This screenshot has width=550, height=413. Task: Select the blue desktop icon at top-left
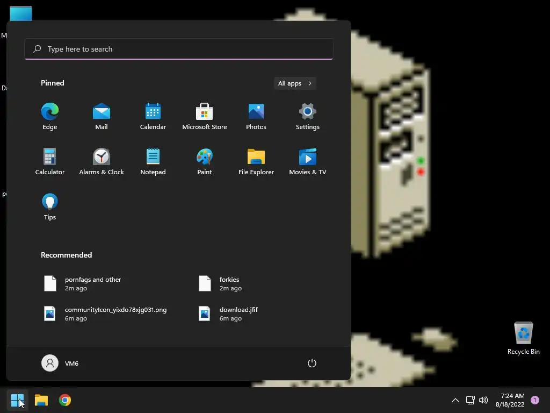pos(21,14)
